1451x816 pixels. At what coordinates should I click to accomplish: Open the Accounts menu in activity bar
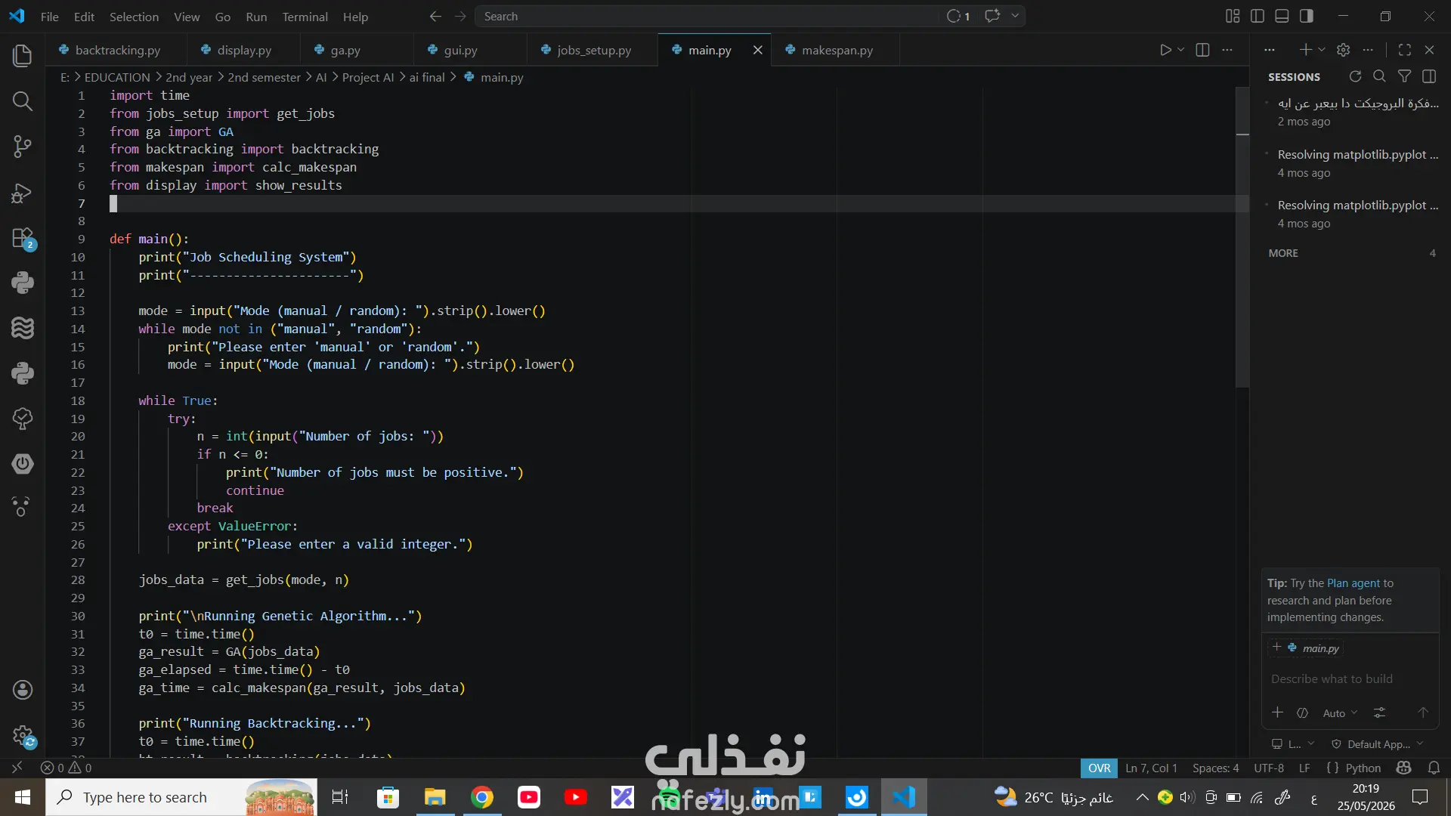(x=23, y=689)
